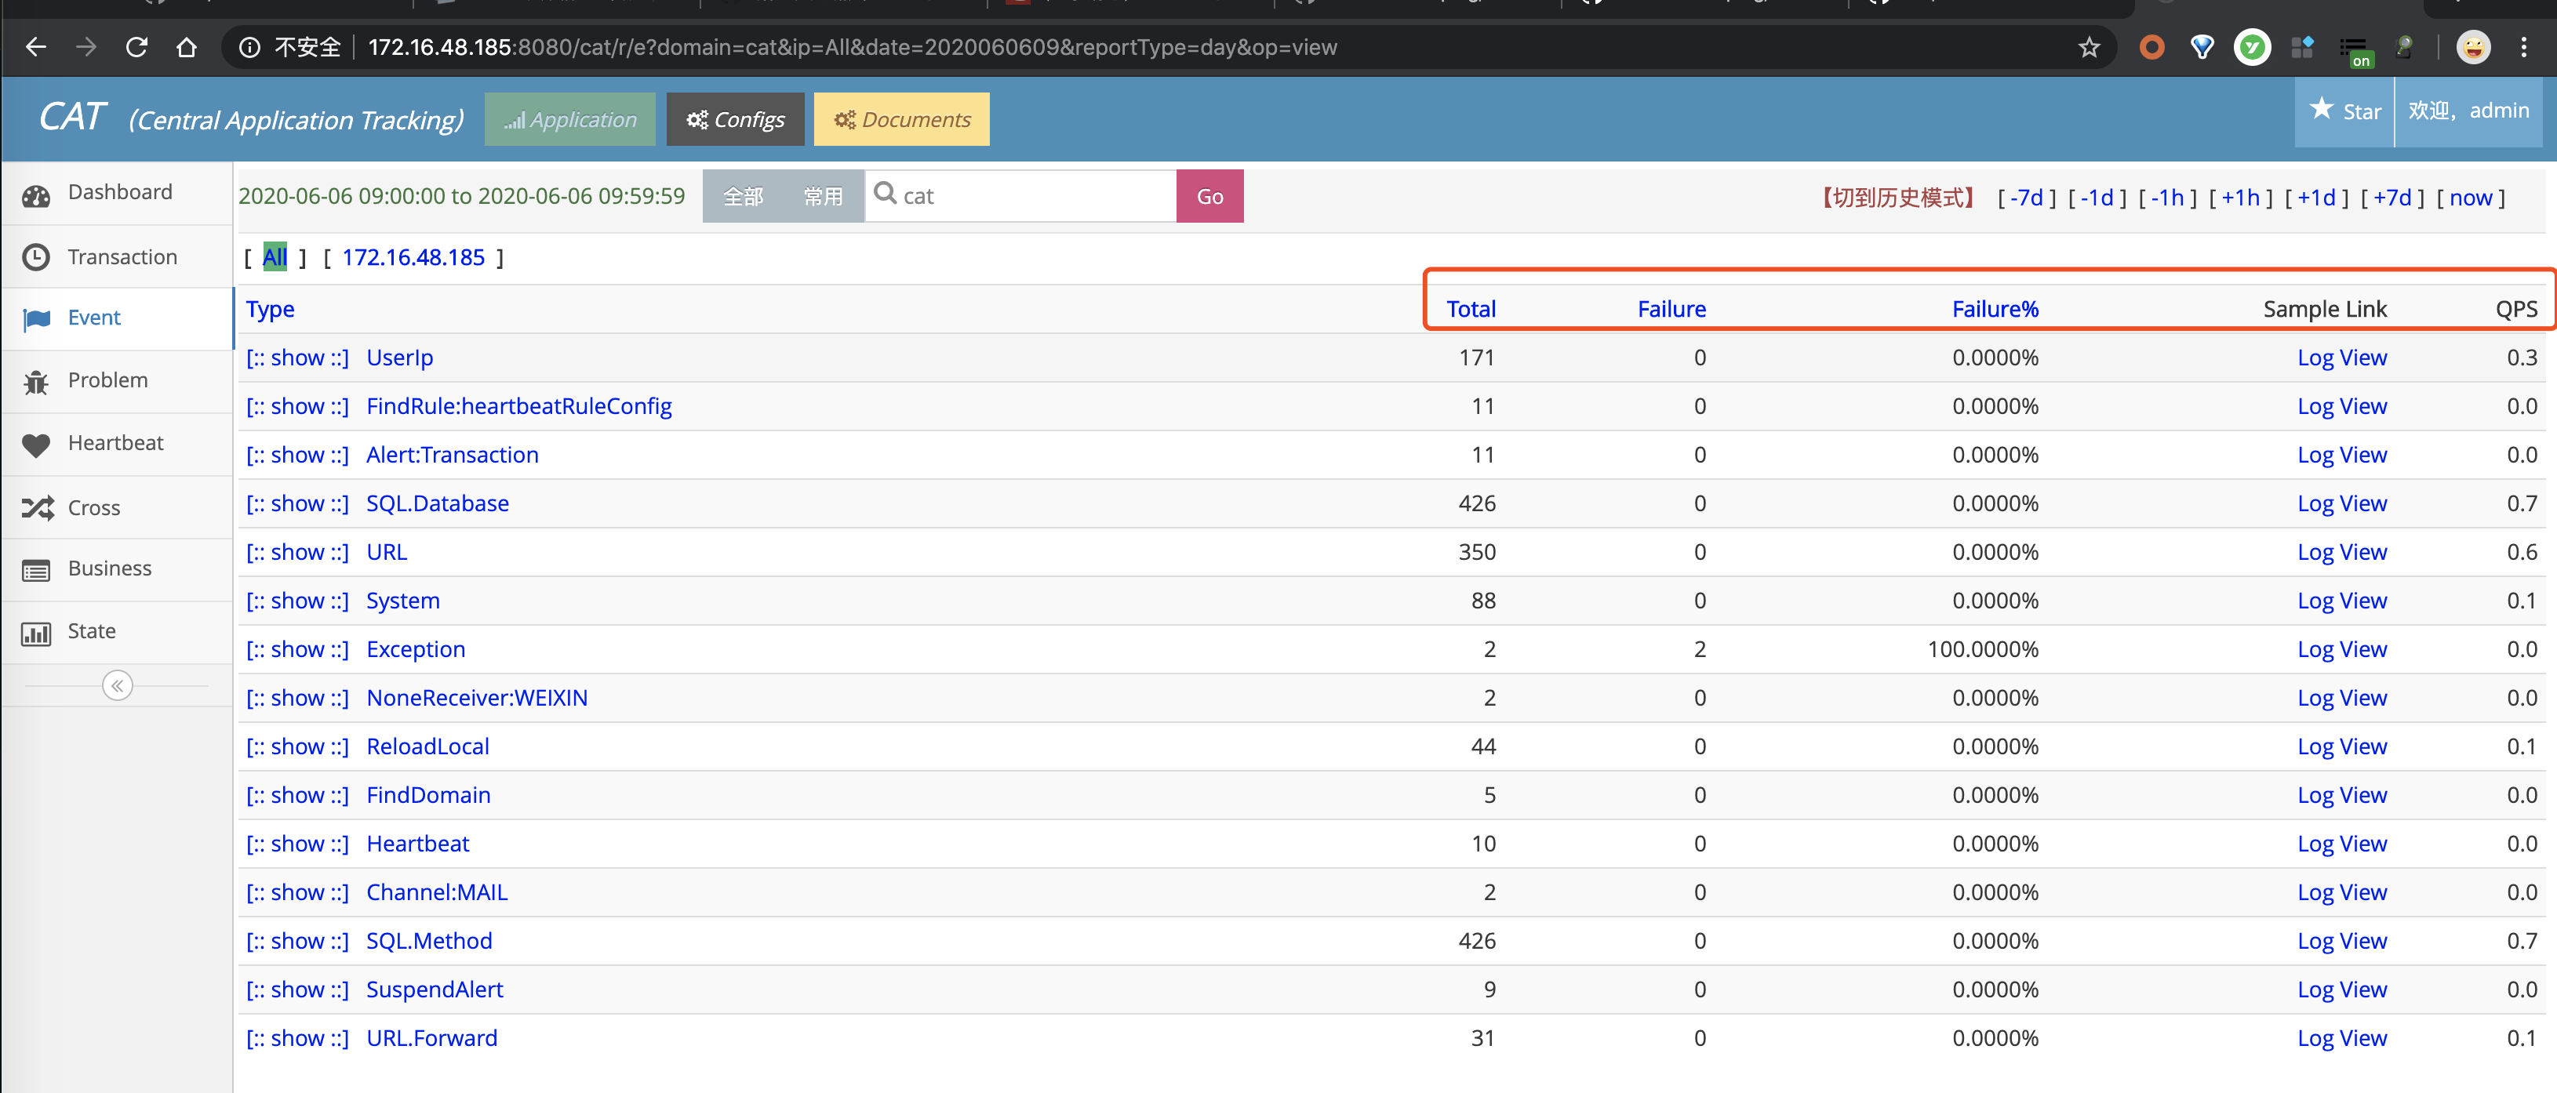
Task: Expand show toggle for SQL.Database row
Action: pos(298,504)
